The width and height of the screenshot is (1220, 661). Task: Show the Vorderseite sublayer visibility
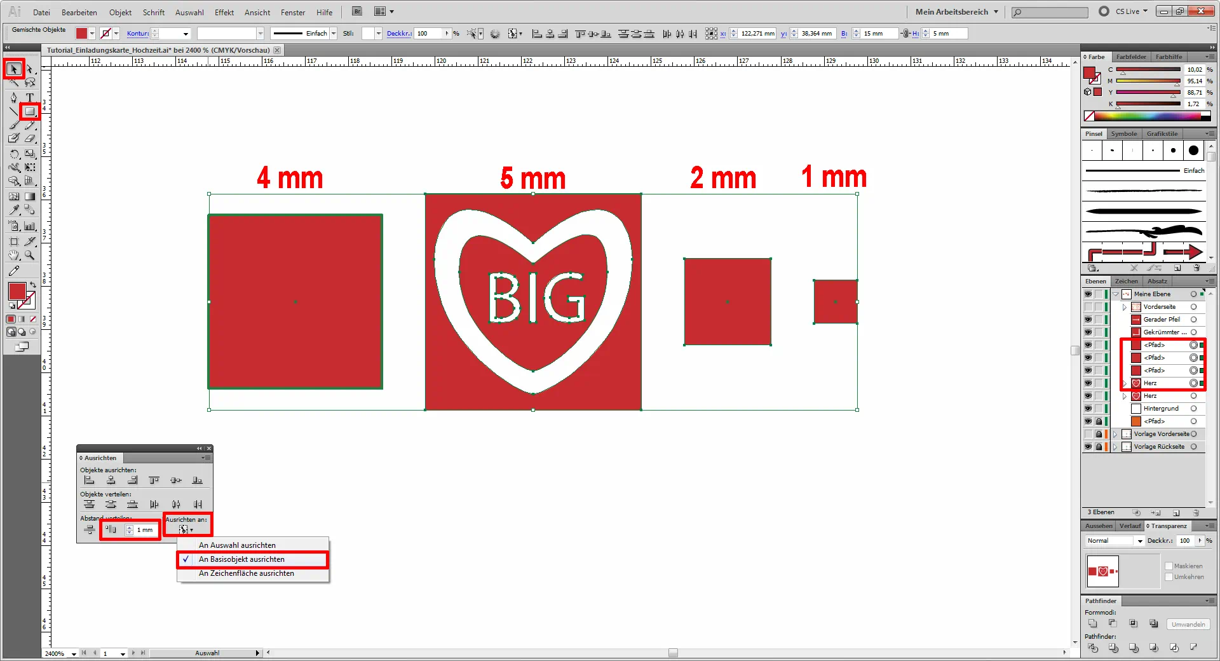pos(1088,307)
